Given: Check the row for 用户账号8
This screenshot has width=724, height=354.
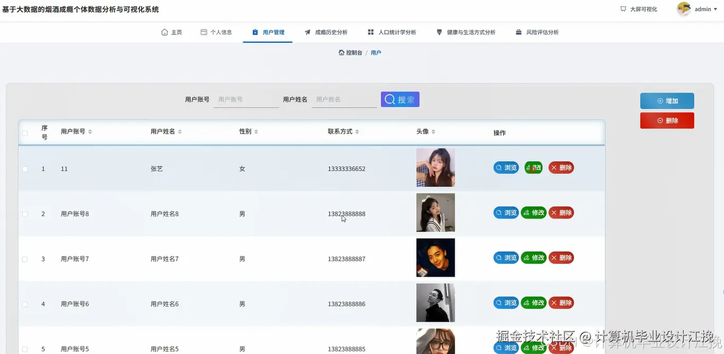Looking at the screenshot, I should (25, 214).
